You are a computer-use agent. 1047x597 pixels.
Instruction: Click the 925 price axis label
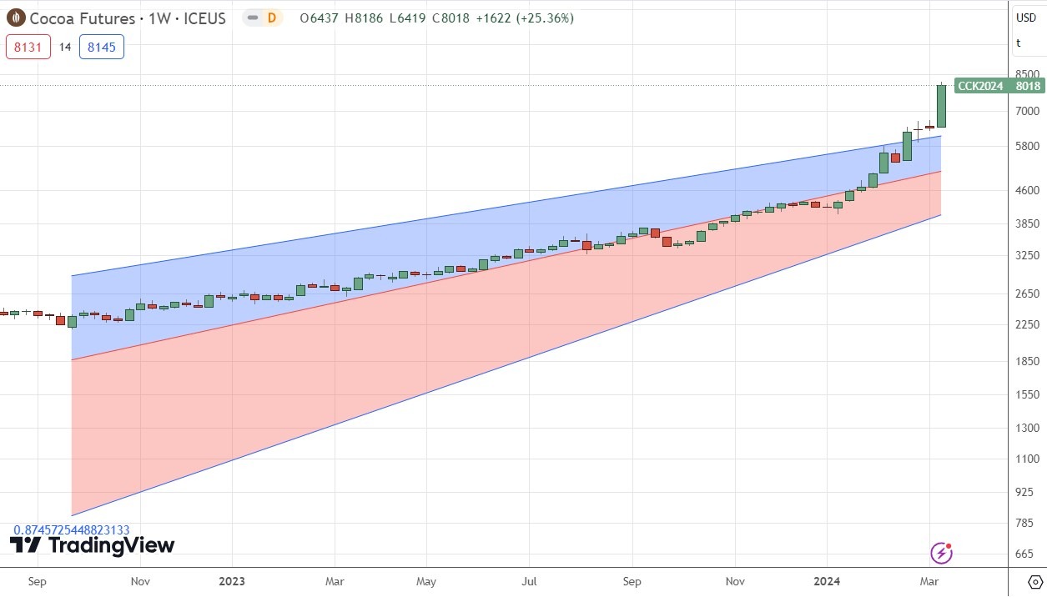point(1024,492)
